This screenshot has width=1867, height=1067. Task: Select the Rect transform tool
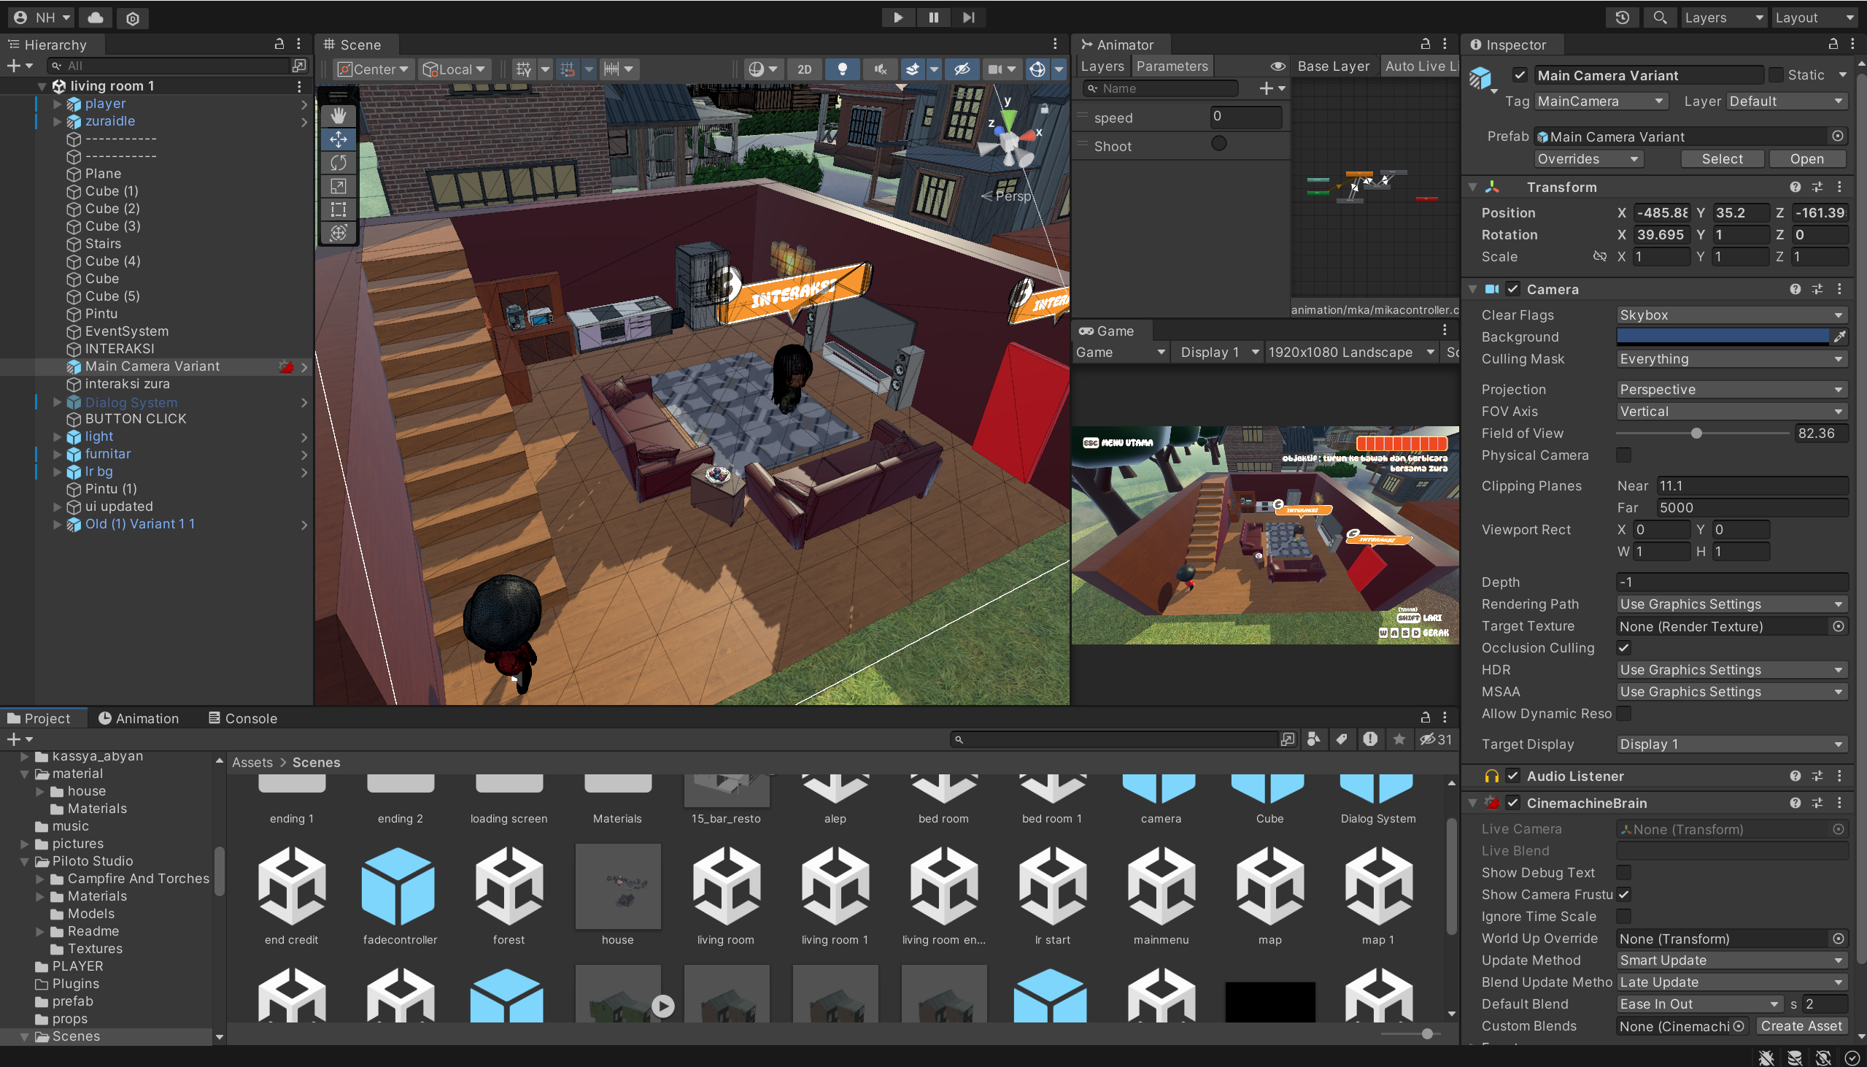[338, 209]
